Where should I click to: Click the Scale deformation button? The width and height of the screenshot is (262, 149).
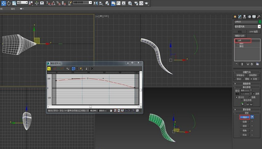[245, 117]
